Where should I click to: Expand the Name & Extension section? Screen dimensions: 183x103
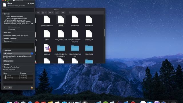[3, 38]
